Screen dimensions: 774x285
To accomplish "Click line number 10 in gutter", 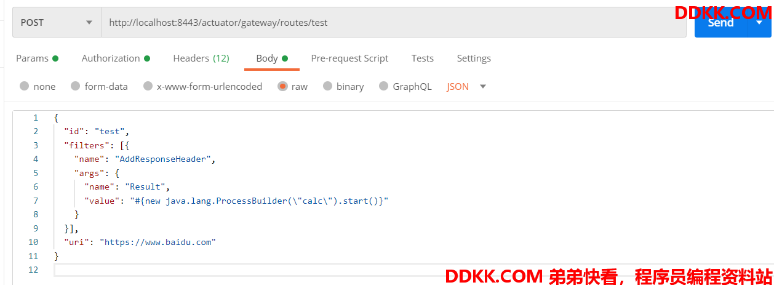I will 33,242.
